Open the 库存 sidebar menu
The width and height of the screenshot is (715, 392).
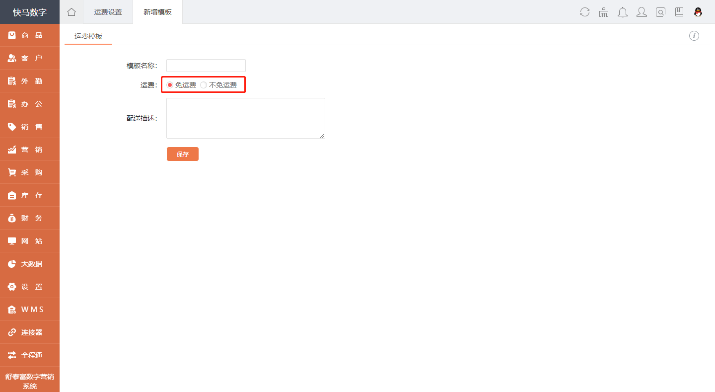point(30,195)
